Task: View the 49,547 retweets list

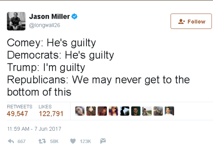Action: [17, 114]
